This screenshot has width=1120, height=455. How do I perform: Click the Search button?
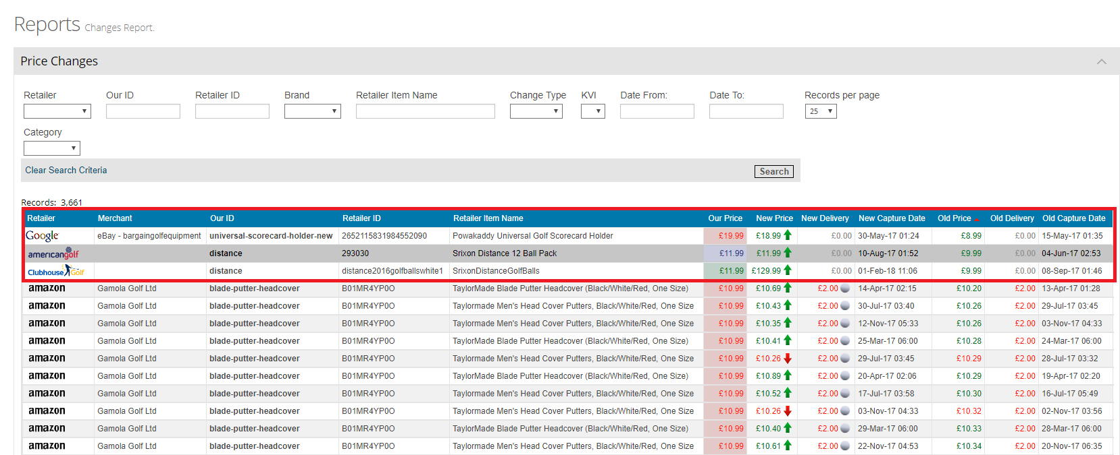[774, 171]
